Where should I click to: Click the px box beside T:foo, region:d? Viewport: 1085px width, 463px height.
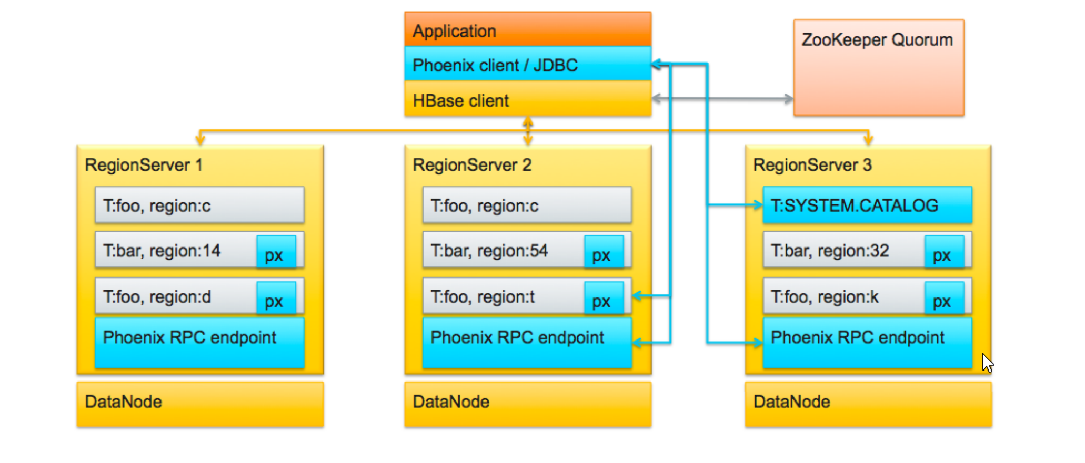(x=276, y=298)
